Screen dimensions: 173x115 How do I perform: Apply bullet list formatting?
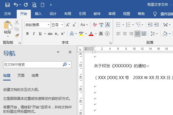[x=119, y=25]
